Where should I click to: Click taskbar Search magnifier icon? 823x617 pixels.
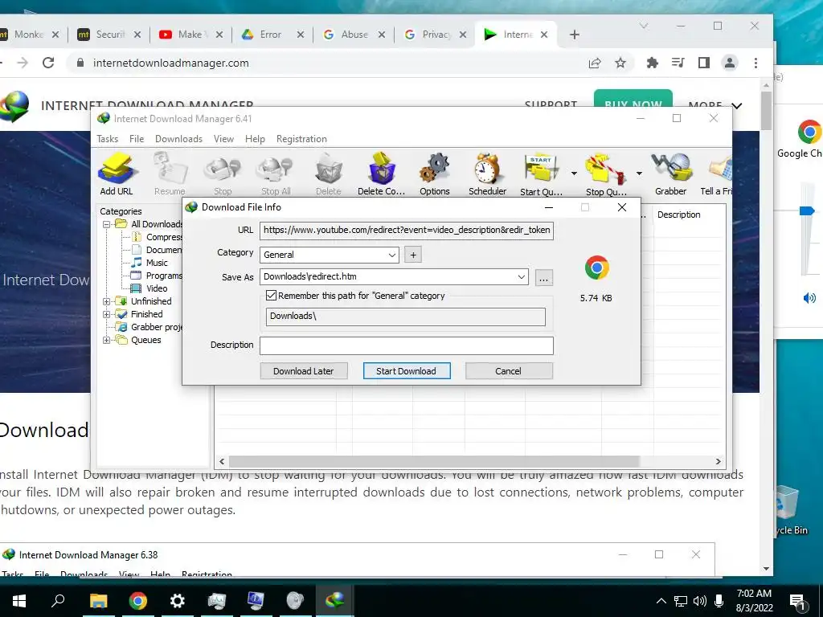pyautogui.click(x=58, y=600)
